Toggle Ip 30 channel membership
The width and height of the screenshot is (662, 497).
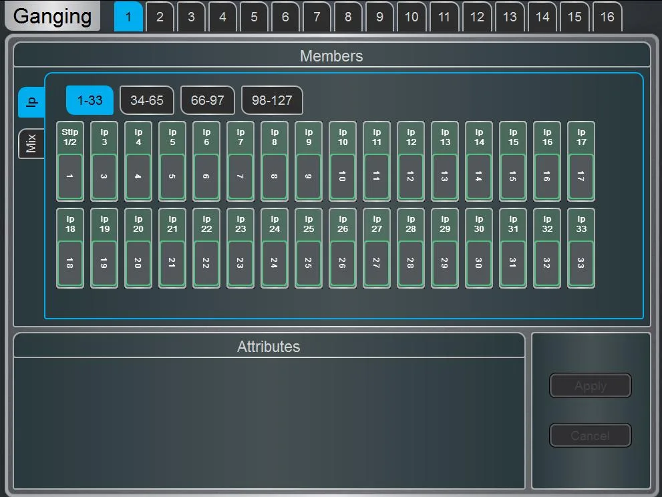pos(479,248)
